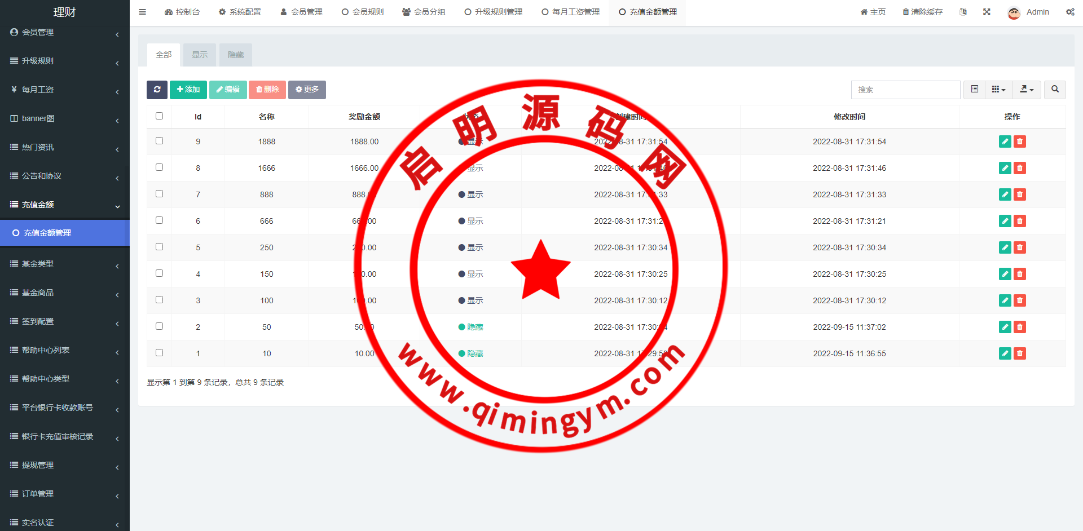Toggle the 隐藏 status for row Id 2
This screenshot has height=531, width=1083.
(471, 327)
